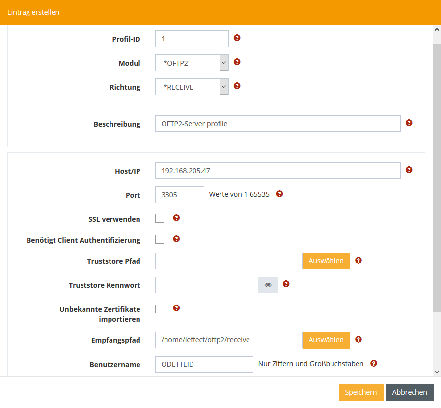Show help for Host/IP field
This screenshot has height=408, width=441.
tap(409, 170)
